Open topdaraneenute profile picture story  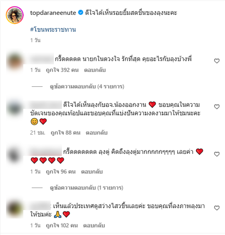[15, 15]
